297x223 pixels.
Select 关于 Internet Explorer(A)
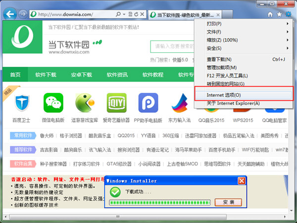244,103
